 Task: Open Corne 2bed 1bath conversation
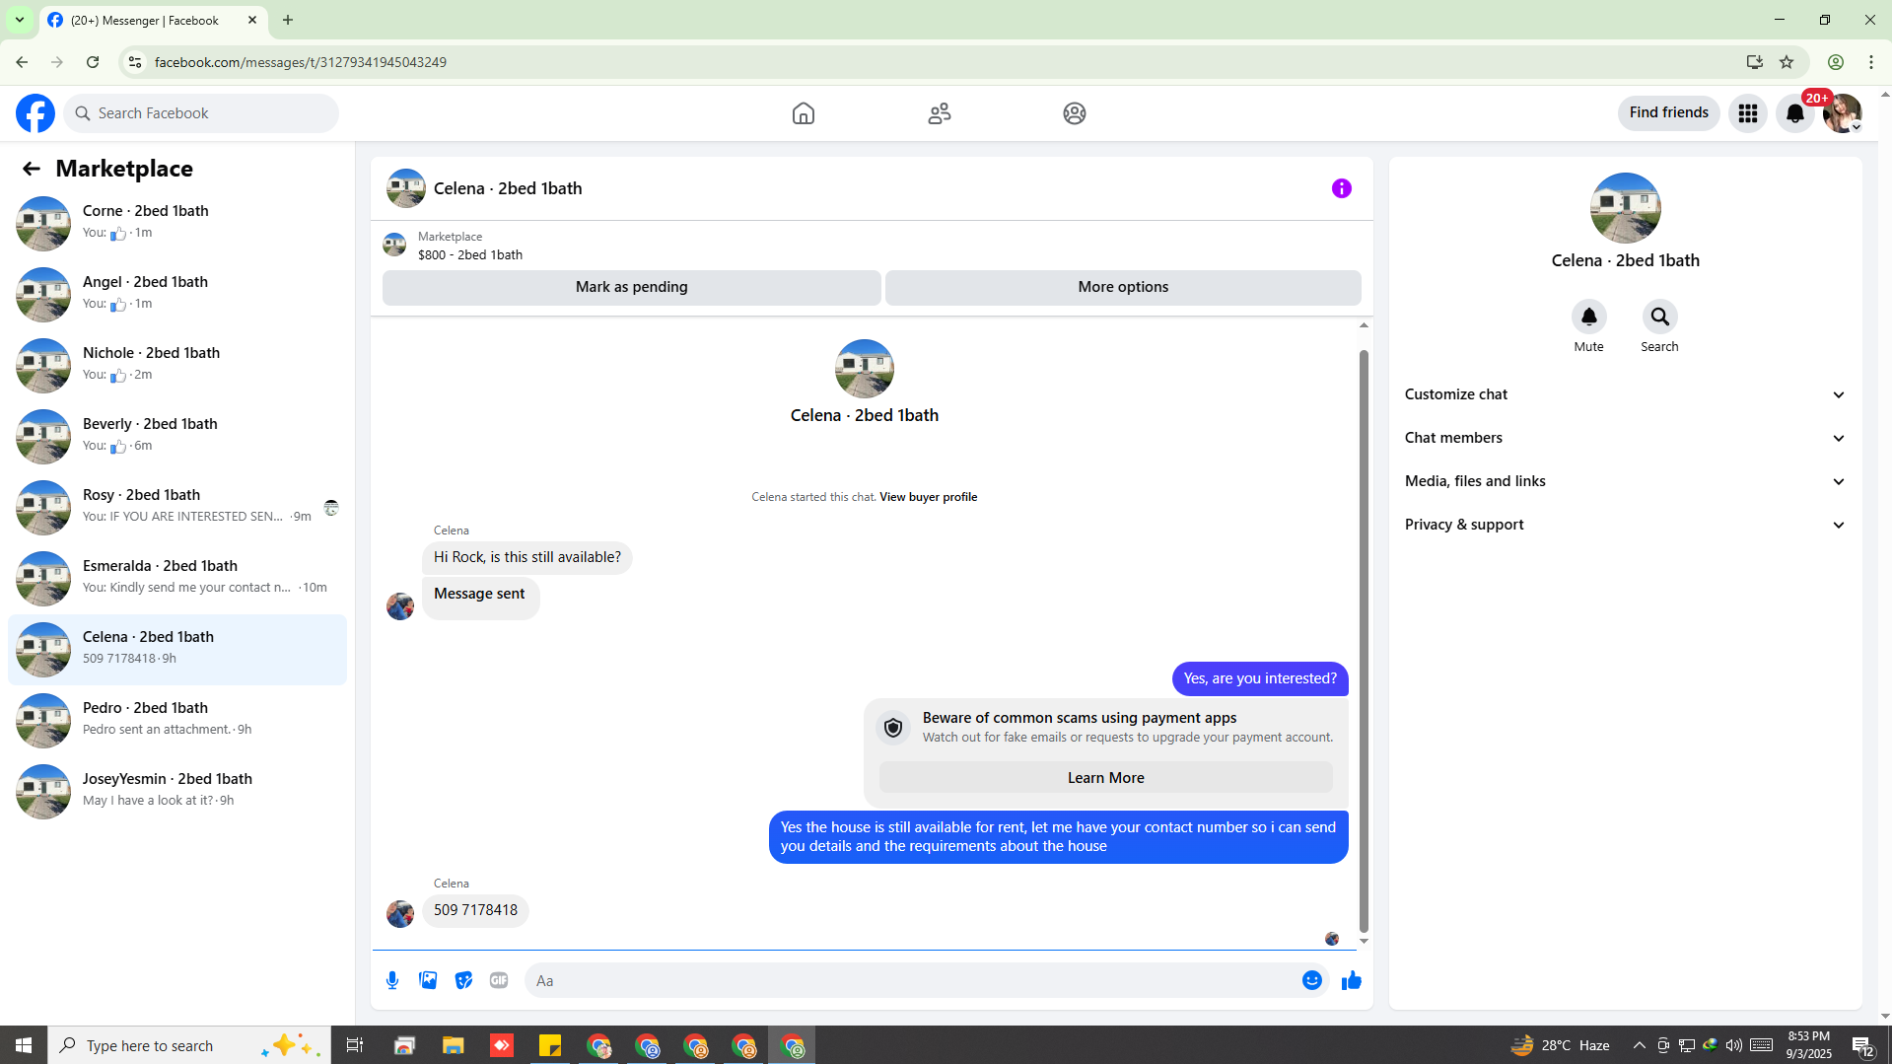point(177,223)
